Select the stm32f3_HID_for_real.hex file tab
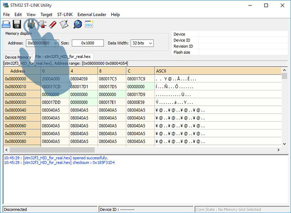The image size is (291, 213). 63,57
